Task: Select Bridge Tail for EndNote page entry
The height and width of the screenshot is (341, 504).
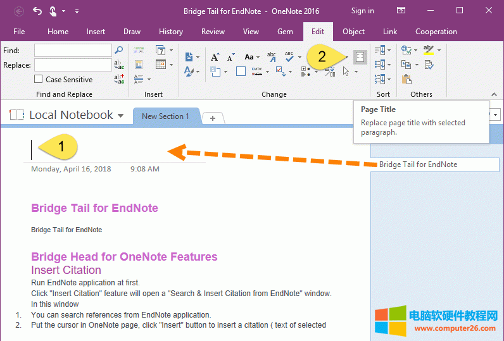Action: pos(418,164)
